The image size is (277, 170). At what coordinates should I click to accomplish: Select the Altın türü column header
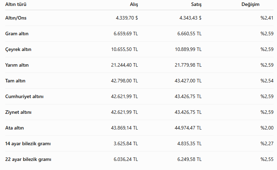[16, 4]
